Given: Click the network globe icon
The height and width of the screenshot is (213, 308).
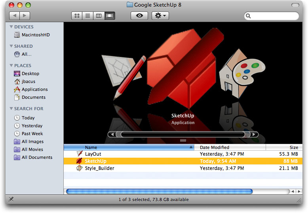Looking at the screenshot, I should [x=17, y=54].
